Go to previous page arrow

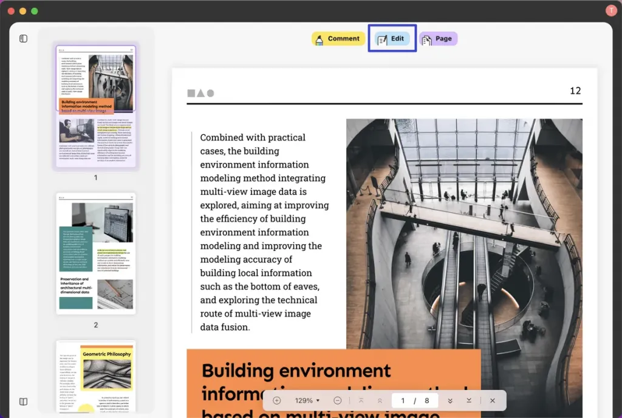coord(380,400)
